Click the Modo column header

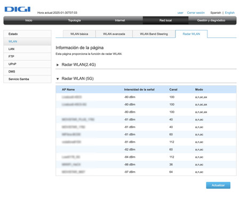click(199, 90)
